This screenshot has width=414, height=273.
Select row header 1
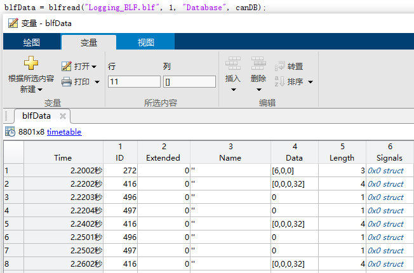pos(14,171)
